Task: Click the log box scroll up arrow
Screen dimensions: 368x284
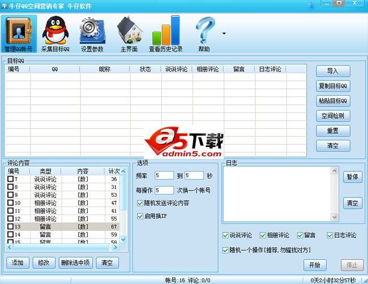Action: (x=335, y=171)
